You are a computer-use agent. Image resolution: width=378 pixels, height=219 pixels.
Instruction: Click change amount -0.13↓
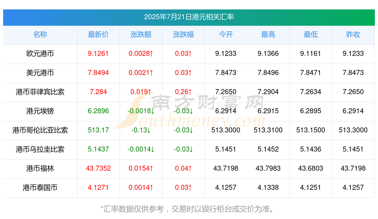[x=141, y=130]
